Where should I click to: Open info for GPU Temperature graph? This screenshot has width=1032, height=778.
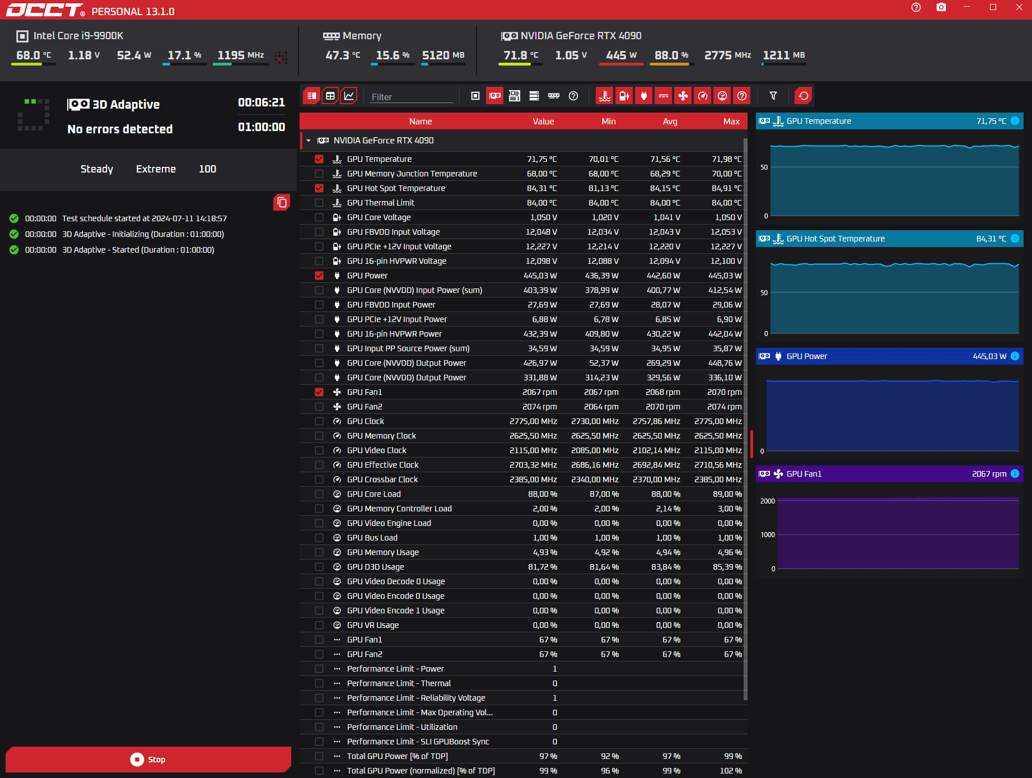1015,121
